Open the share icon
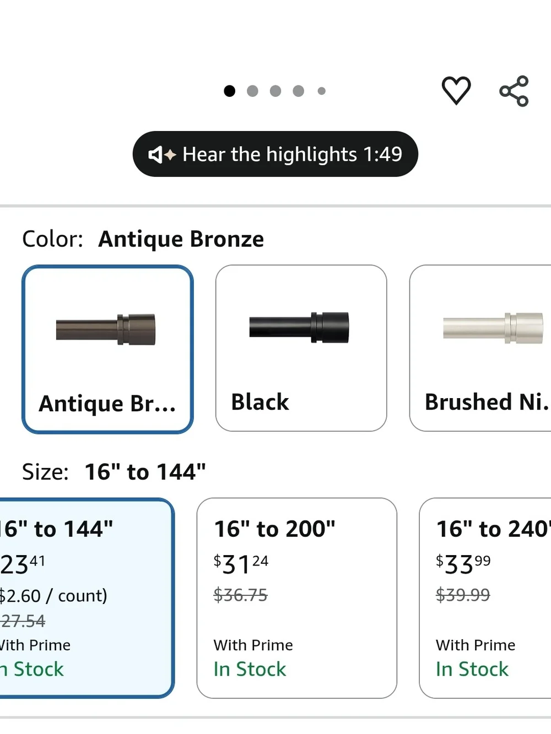 [x=514, y=91]
